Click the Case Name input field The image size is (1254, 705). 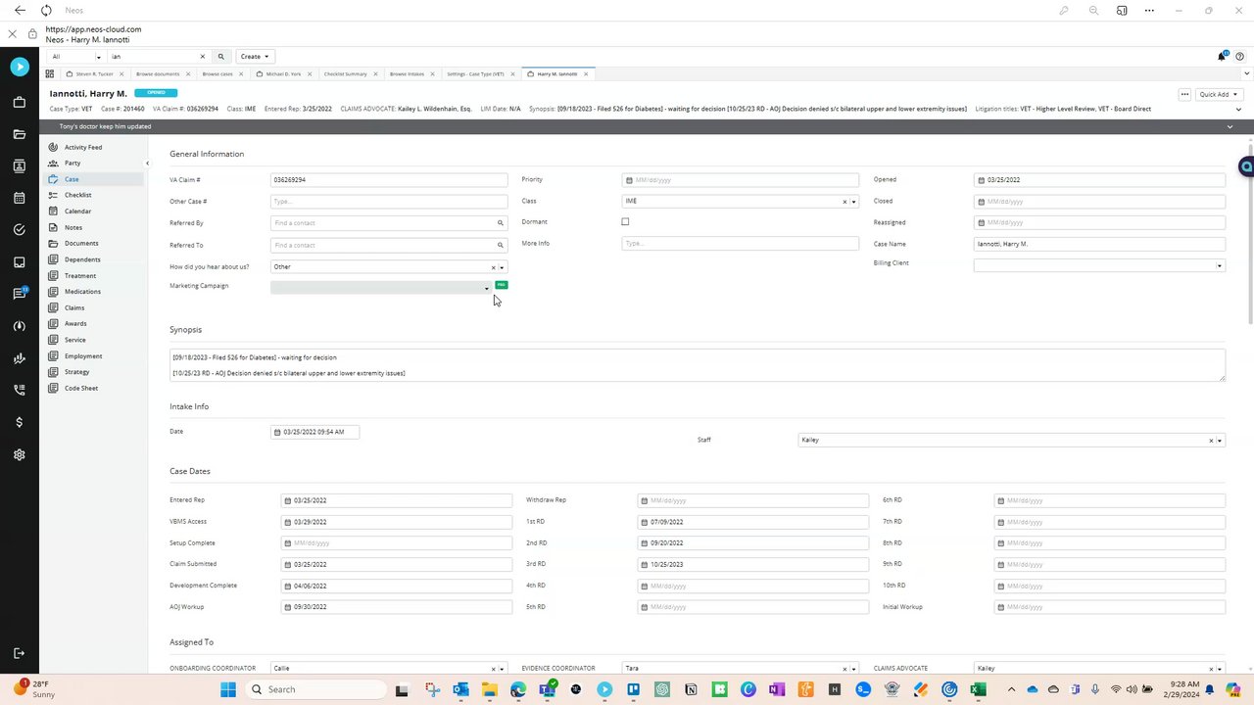click(1099, 244)
